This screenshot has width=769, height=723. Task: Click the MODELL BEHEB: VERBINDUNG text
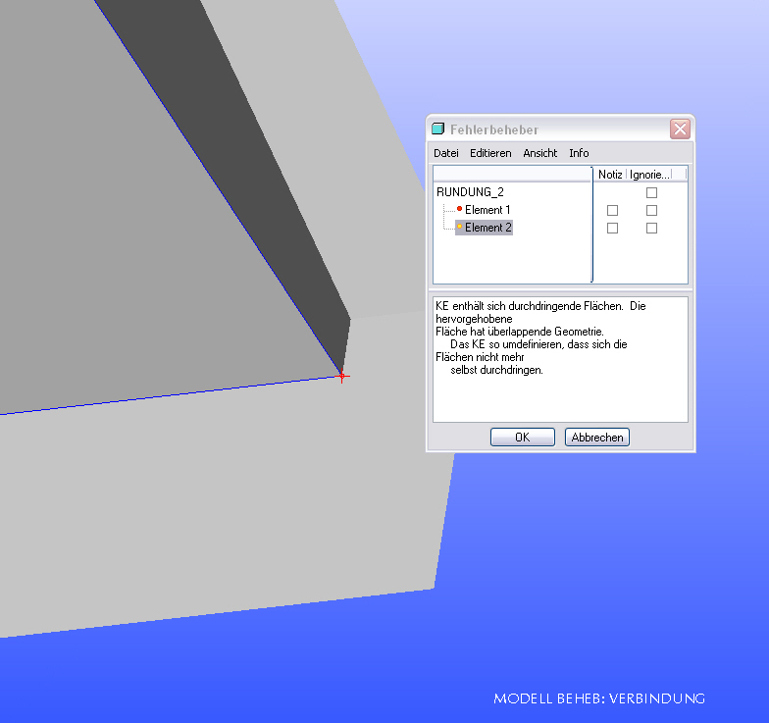tap(599, 698)
